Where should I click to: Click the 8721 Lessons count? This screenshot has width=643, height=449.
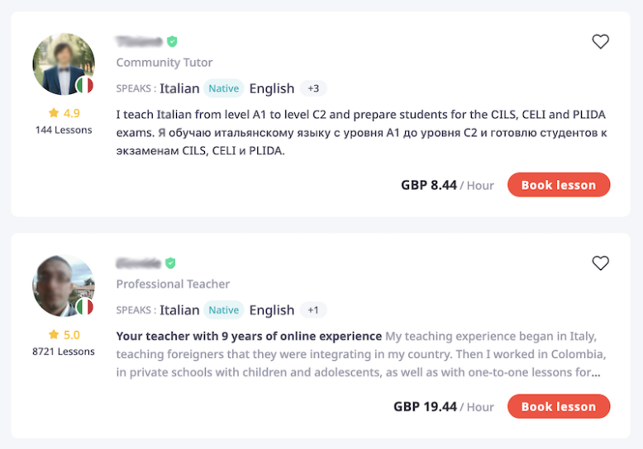64,351
